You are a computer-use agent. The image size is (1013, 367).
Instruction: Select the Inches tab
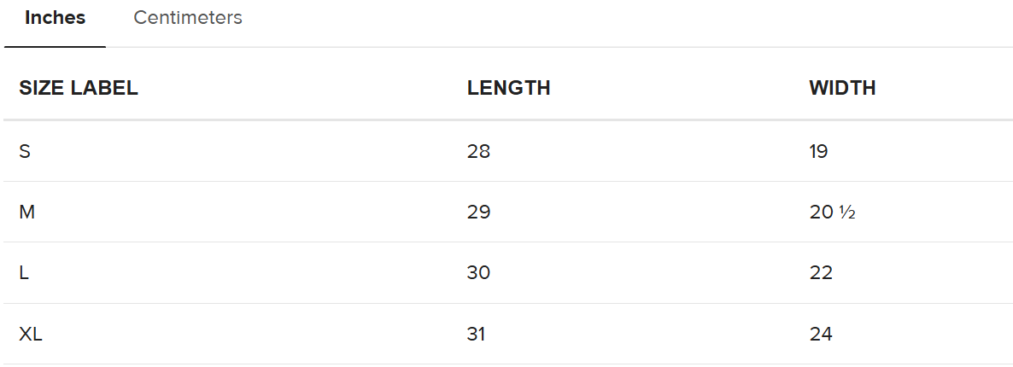(x=55, y=18)
